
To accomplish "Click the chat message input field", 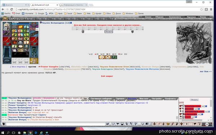I will [x=56, y=124].
